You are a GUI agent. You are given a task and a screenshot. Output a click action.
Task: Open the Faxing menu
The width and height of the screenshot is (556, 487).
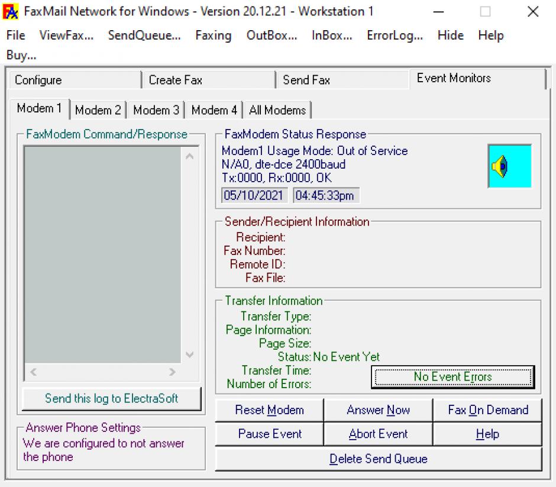click(214, 35)
